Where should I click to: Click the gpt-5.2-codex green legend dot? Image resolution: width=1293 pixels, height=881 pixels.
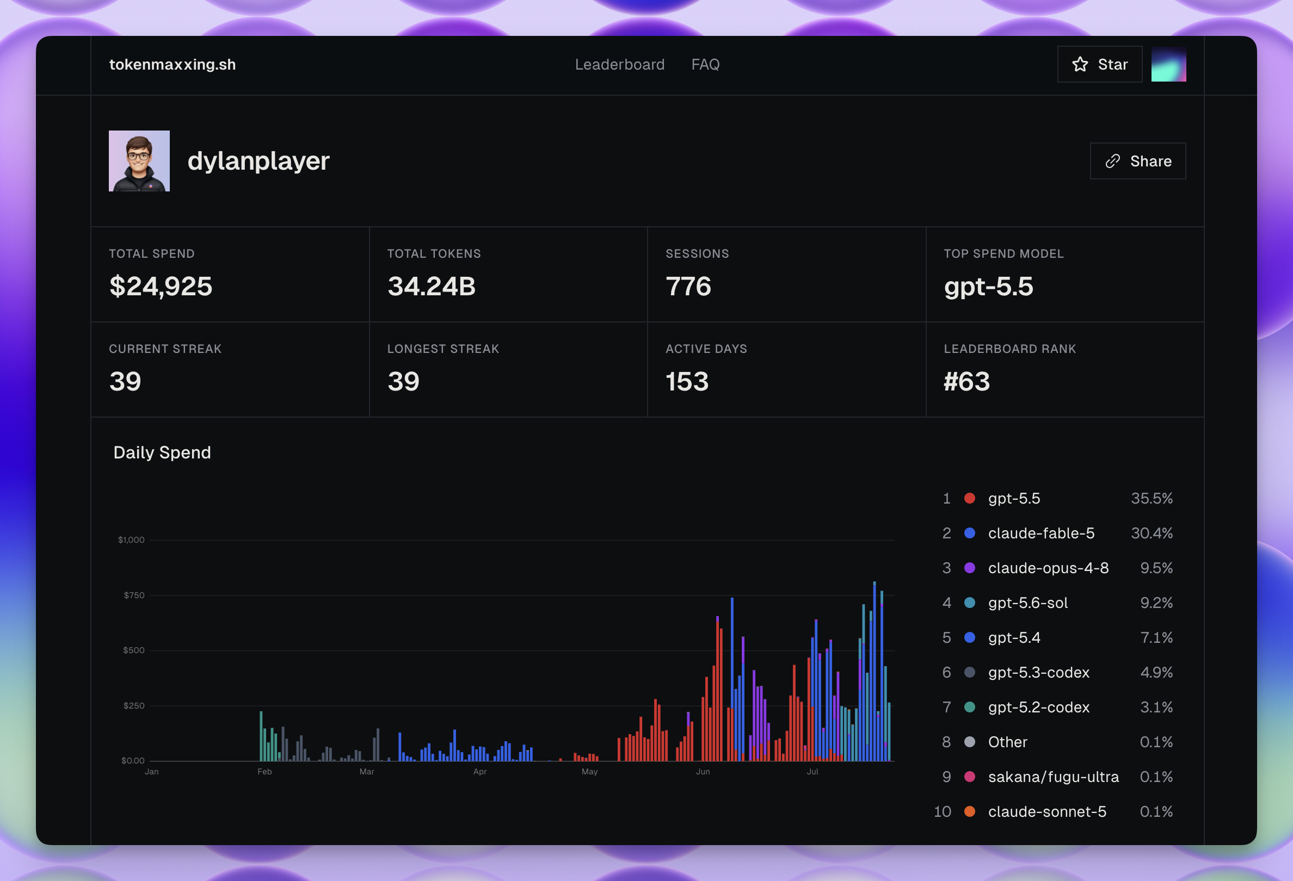point(969,708)
